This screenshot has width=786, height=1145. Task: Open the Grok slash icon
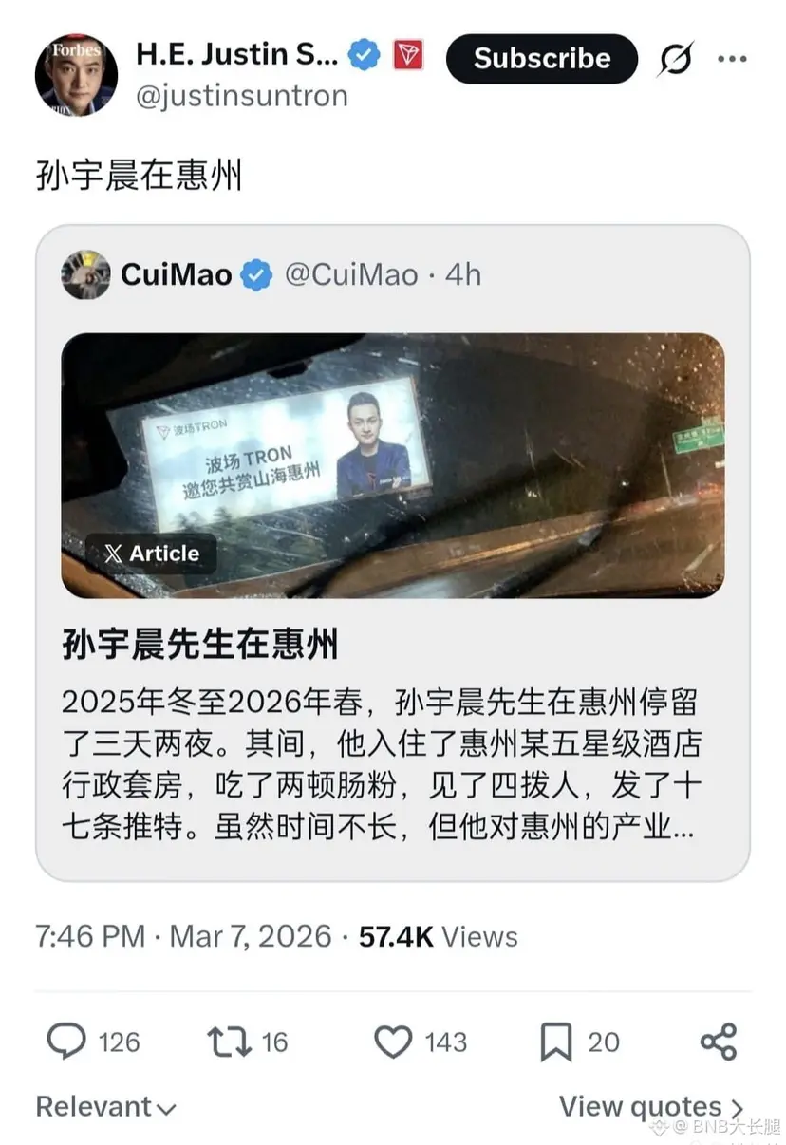coord(675,59)
